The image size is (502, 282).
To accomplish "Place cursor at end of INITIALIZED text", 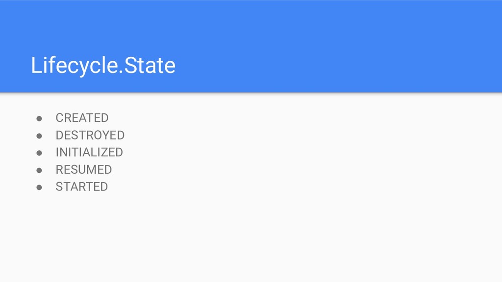I will point(123,152).
